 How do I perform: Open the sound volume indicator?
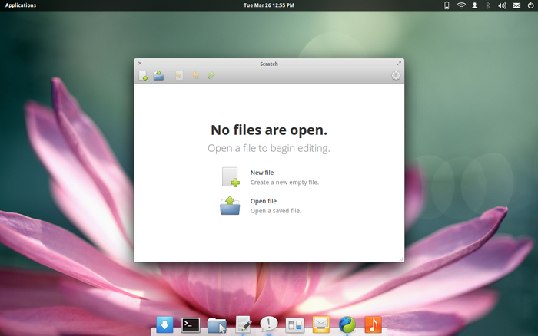[502, 5]
